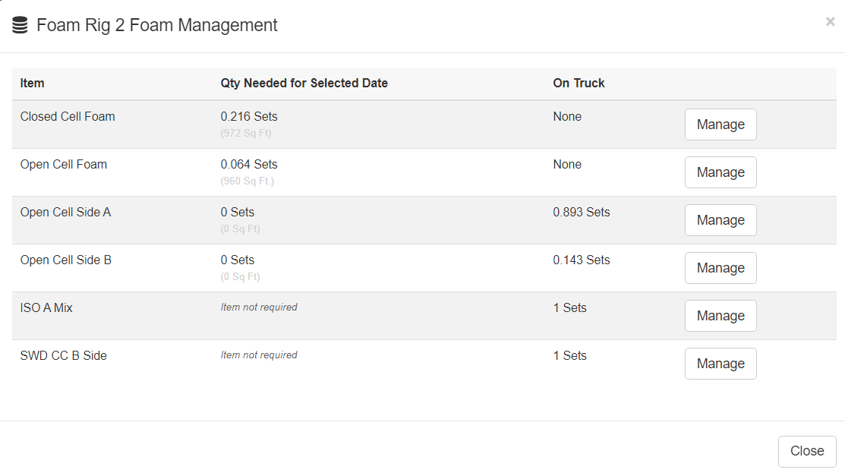This screenshot has height=476, width=845.
Task: Click the 0.216 Sets quantity value
Action: tap(249, 117)
